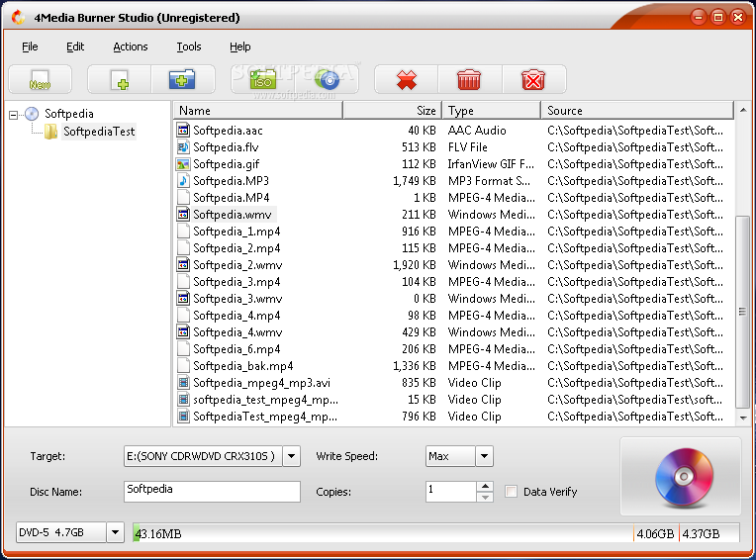
Task: Open the Write Speed dropdown
Action: pyautogui.click(x=484, y=456)
